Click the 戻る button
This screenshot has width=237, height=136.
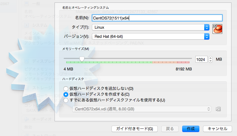(170, 129)
